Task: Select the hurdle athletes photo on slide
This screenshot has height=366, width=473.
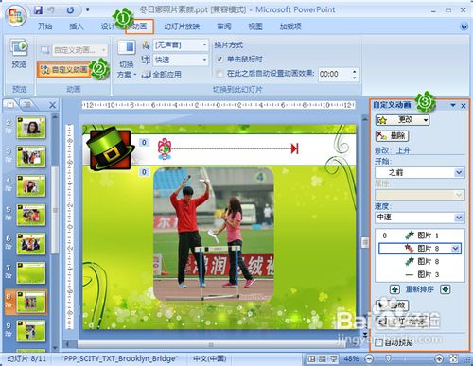Action: pos(214,234)
